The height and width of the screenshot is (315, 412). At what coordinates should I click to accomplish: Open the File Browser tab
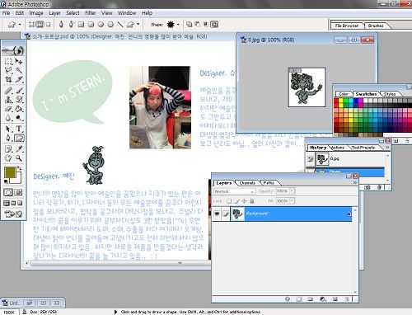tap(347, 26)
